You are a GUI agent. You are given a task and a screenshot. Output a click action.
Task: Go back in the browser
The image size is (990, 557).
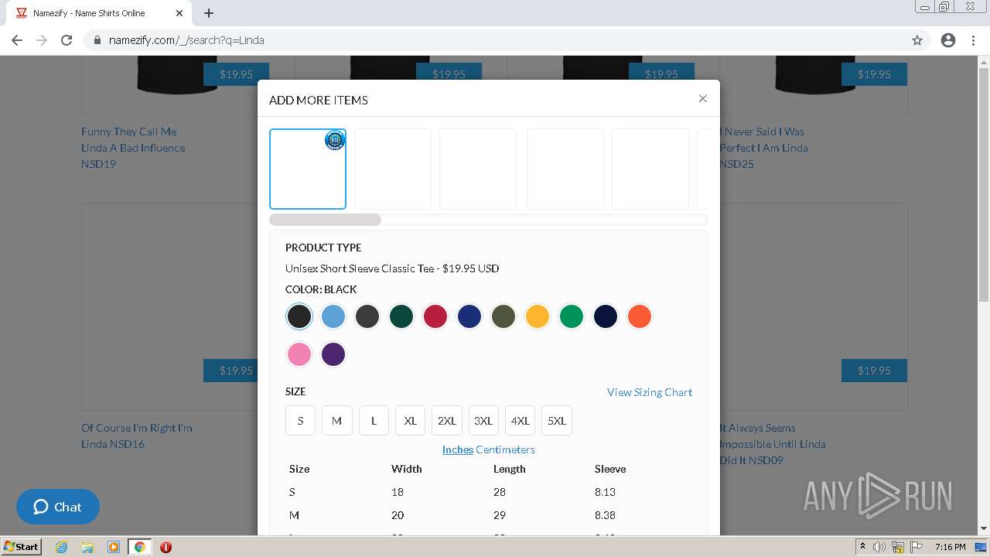tap(17, 40)
